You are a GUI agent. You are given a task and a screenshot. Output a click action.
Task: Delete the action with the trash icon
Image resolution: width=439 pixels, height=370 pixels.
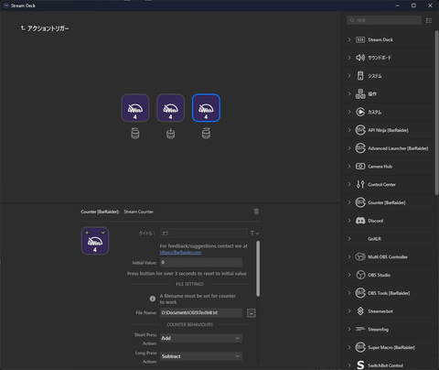tap(256, 212)
